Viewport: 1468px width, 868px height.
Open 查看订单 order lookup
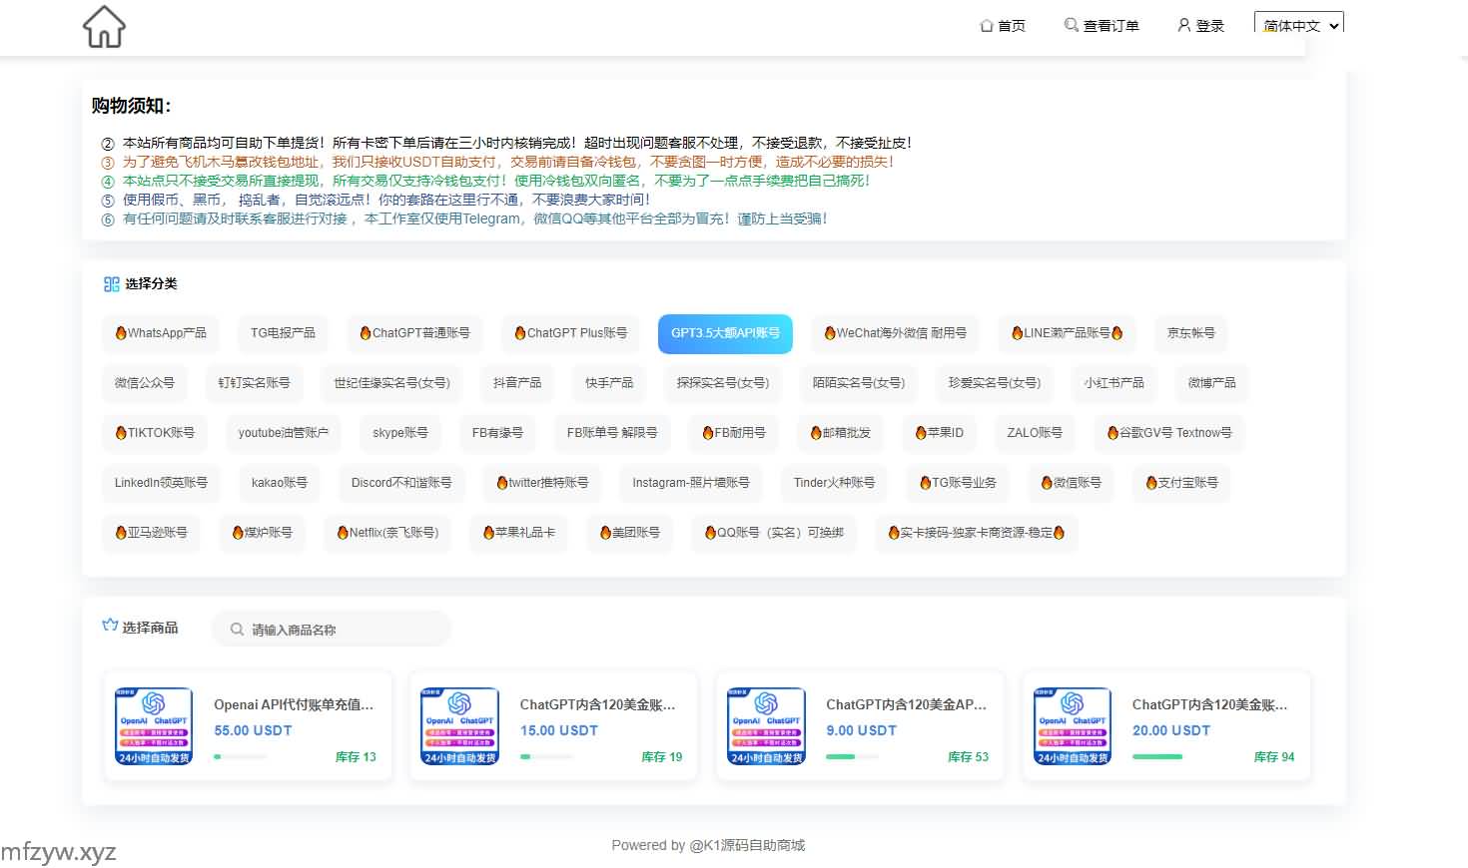[x=1101, y=25]
